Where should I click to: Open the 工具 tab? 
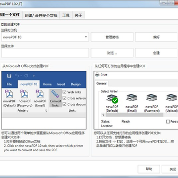tap(66, 15)
